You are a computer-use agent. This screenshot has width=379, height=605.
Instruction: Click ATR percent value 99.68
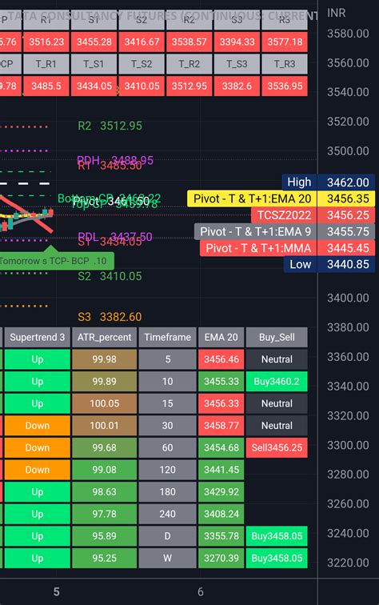[105, 448]
